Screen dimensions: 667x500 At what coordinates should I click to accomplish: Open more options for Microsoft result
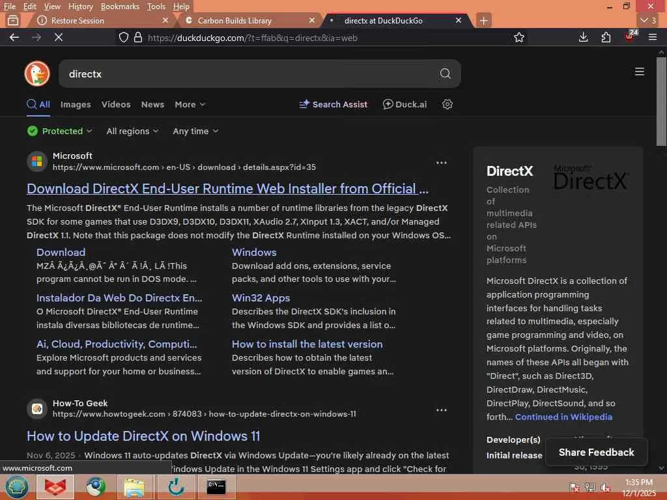pyautogui.click(x=441, y=163)
